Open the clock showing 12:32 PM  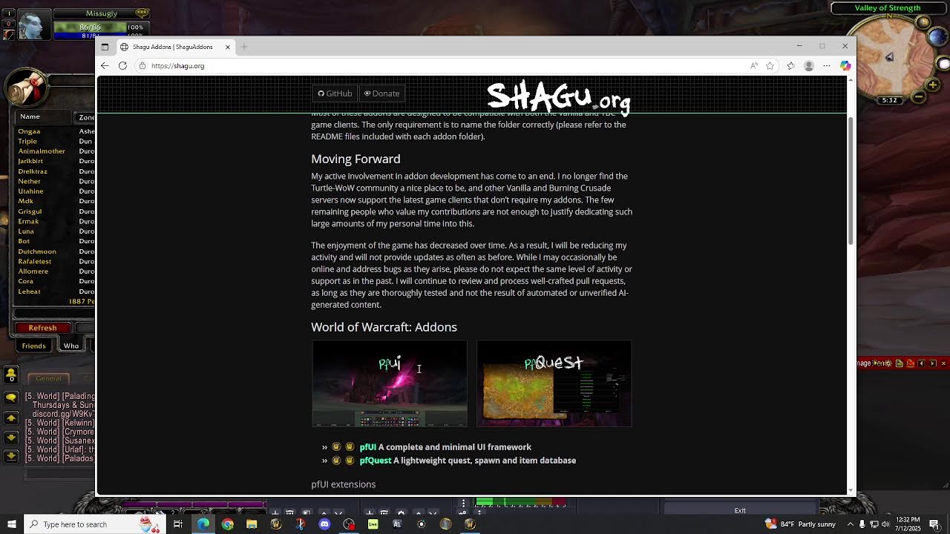pyautogui.click(x=908, y=524)
